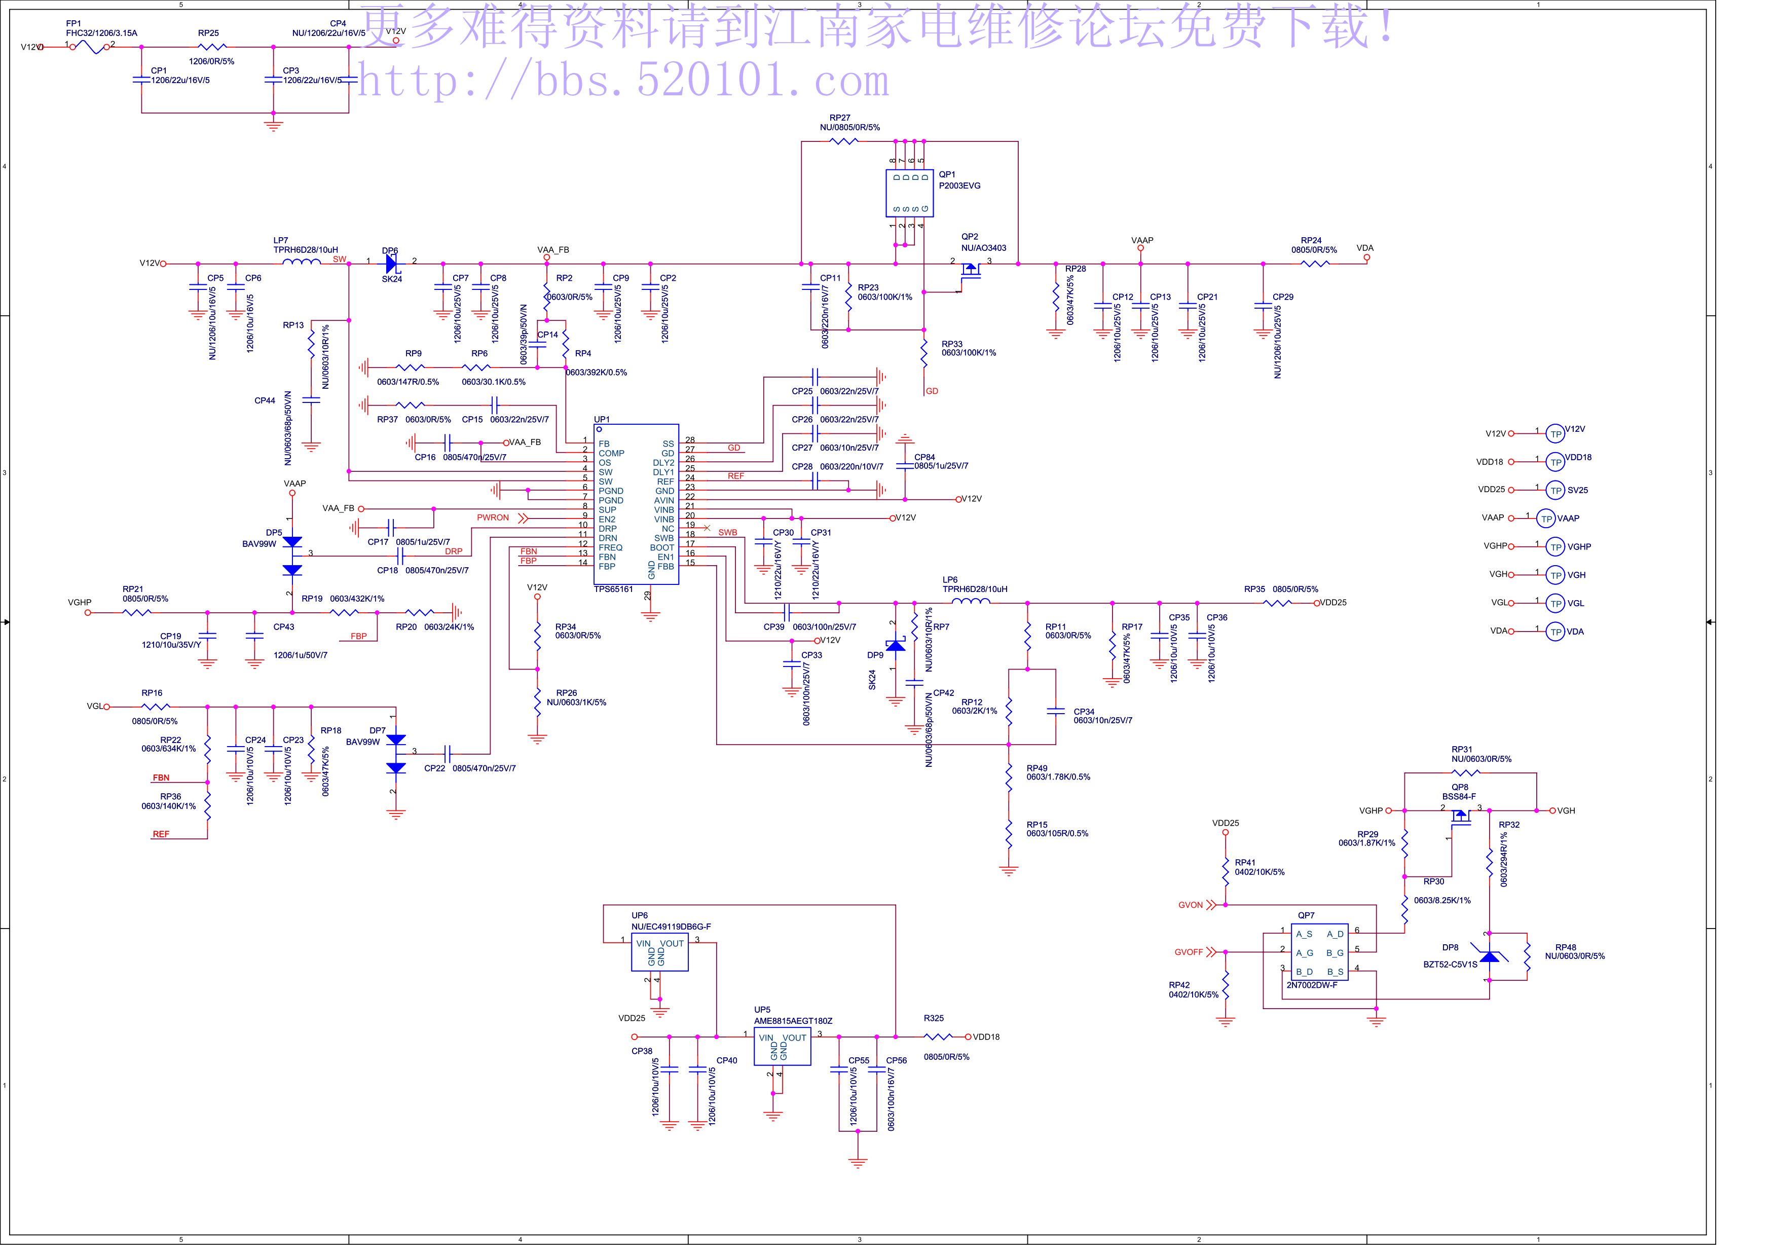The image size is (1778, 1257).
Task: Click the VDD18 output net label
Action: pos(987,1038)
